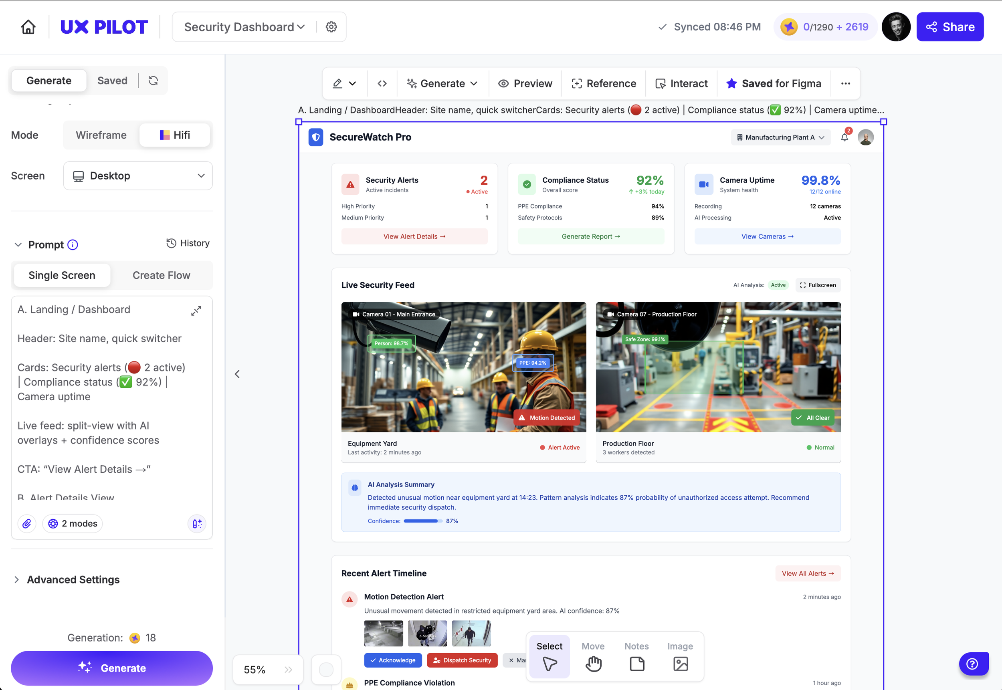Expand the prompt text box
This screenshot has width=1002, height=690.
click(196, 311)
